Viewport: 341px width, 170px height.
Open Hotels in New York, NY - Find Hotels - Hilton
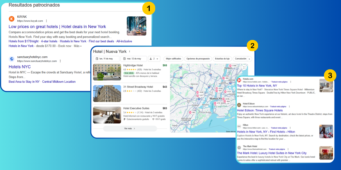tap(266, 132)
